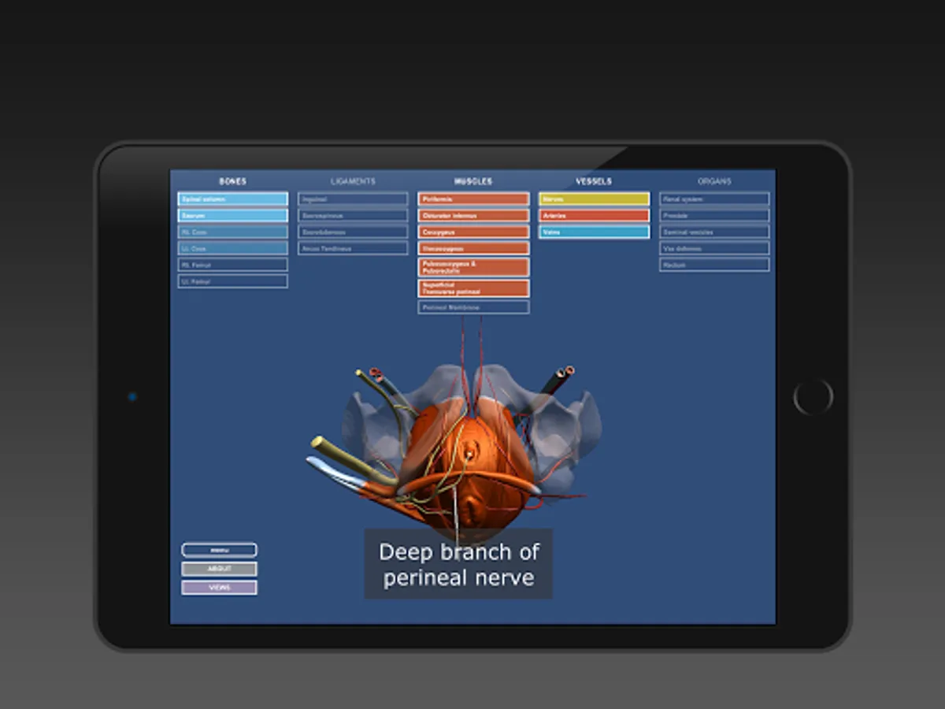Viewport: 945px width, 709px height.
Task: Hide the Piriformis muscle
Action: (x=472, y=199)
